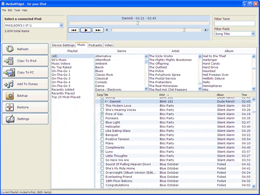Select the 90's Music playlist

click(x=59, y=60)
